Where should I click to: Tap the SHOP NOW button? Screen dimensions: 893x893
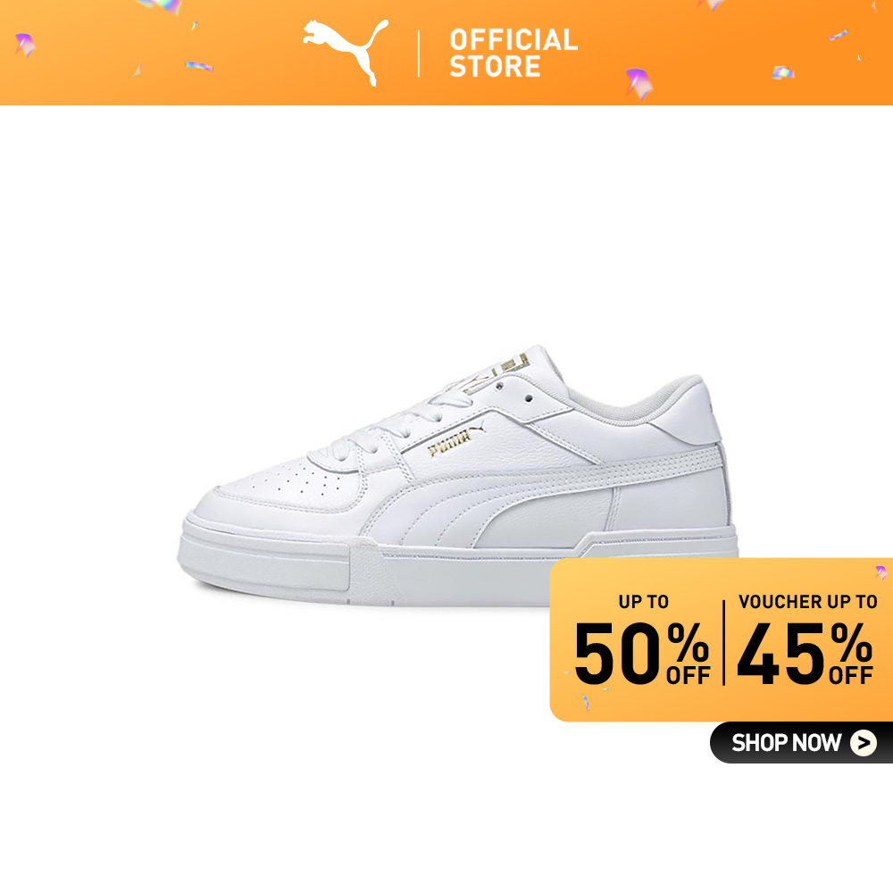click(801, 742)
